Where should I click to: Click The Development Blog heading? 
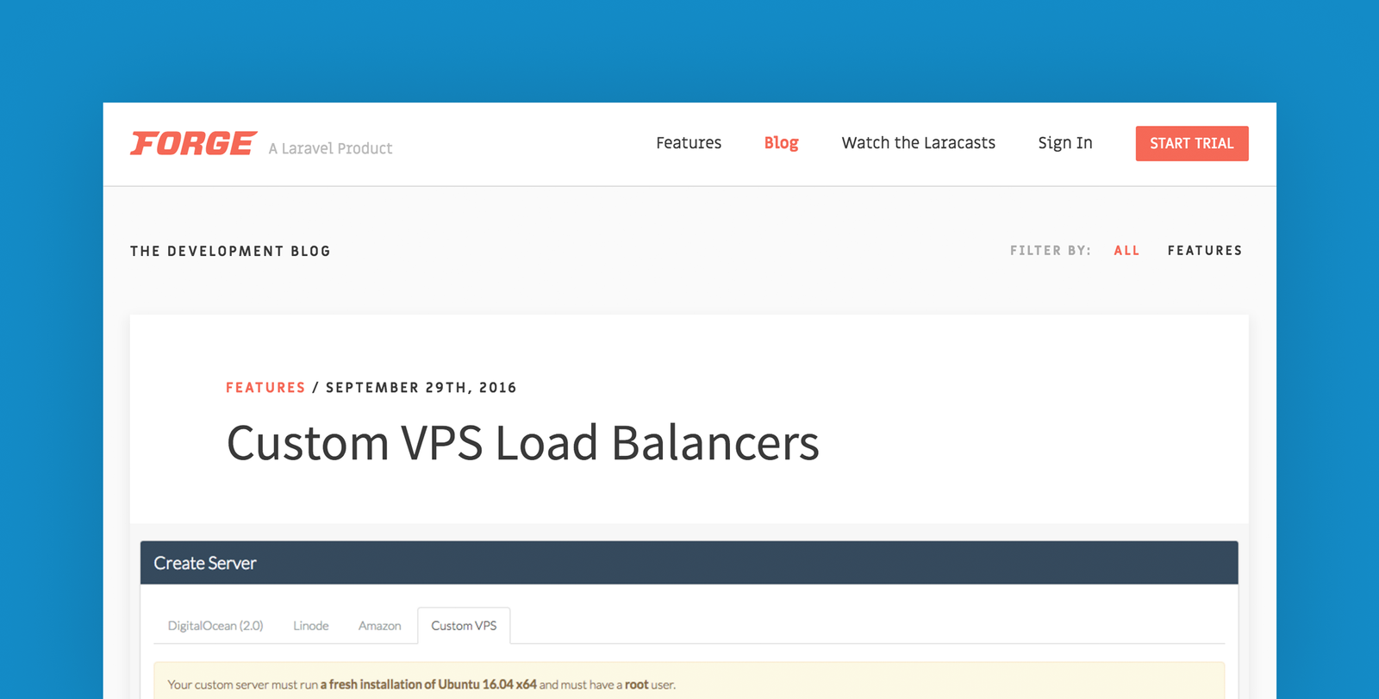[230, 251]
